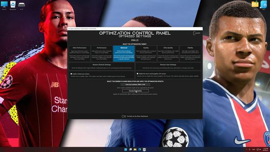The height and width of the screenshot is (152, 270).
Task: Open the Recycle Bin desktop icon
Action: click(13, 4)
